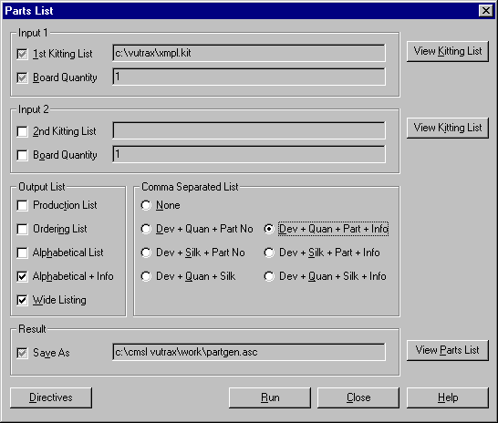View Kitting List for Input 1
Viewport: 498px width, 423px height.
[448, 51]
